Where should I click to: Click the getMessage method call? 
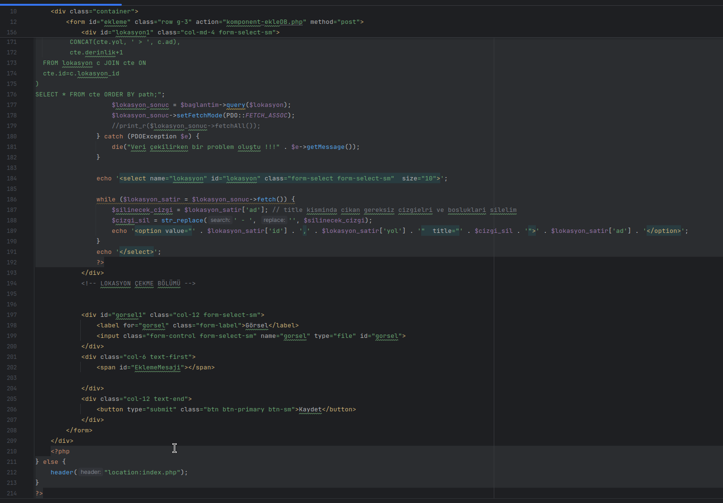pos(326,147)
